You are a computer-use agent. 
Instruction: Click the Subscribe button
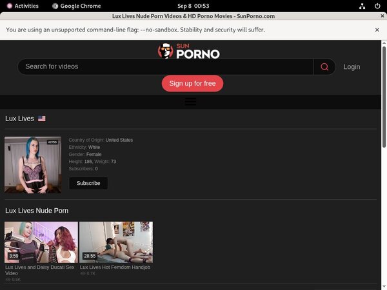tap(88, 183)
